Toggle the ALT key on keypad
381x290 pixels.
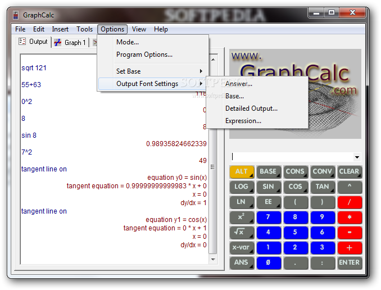tap(242, 171)
